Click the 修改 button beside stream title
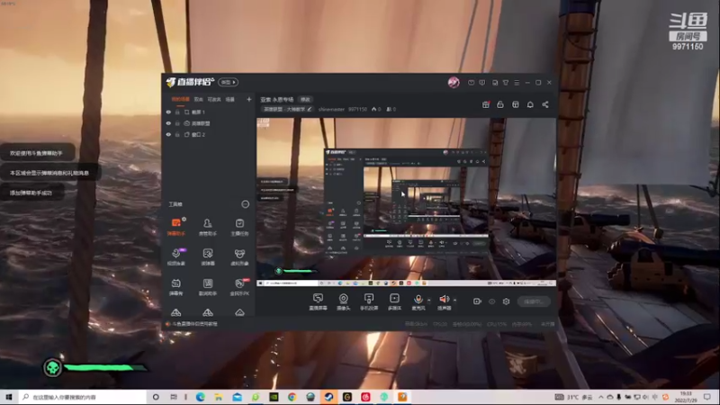Screen dimensions: 720x405 [305, 99]
